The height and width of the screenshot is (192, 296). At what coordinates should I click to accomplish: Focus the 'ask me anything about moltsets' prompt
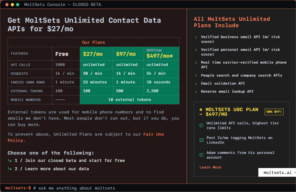pyautogui.click(x=74, y=188)
